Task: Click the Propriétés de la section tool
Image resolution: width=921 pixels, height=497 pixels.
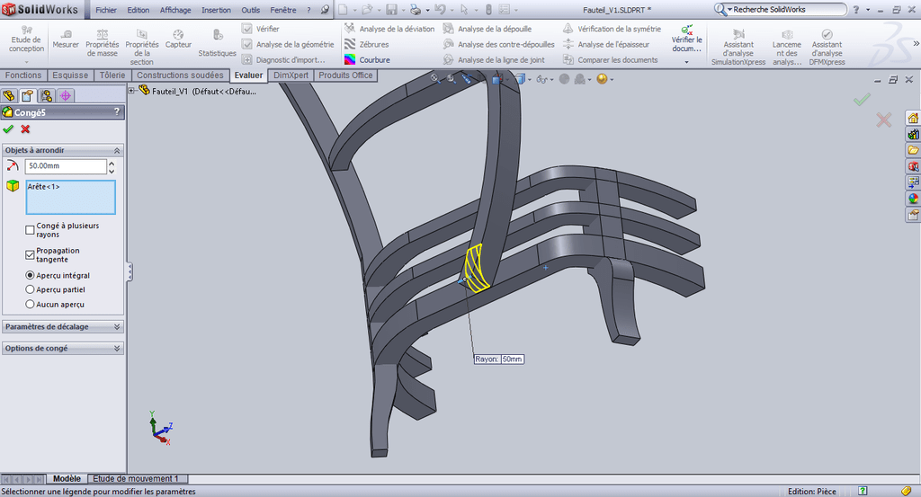Action: coord(141,47)
